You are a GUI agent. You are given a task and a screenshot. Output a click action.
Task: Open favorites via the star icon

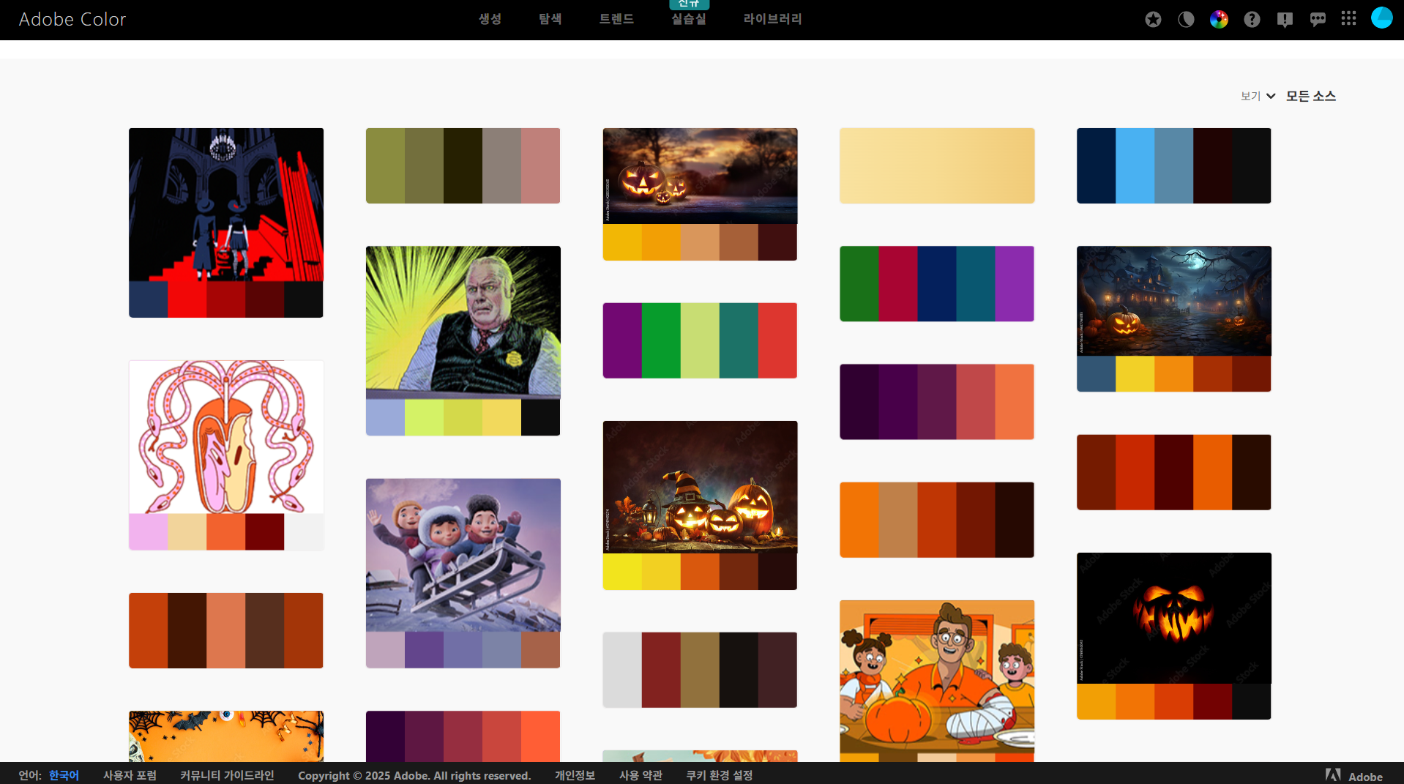(x=1153, y=20)
